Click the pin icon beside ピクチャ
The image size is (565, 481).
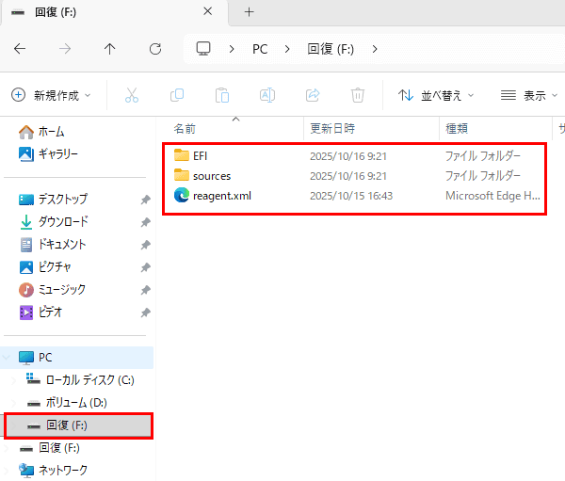145,267
